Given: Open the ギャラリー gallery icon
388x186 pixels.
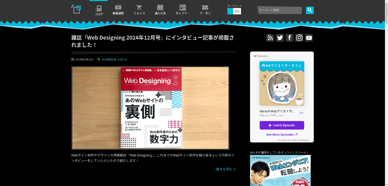Looking at the screenshot, I should [x=183, y=10].
